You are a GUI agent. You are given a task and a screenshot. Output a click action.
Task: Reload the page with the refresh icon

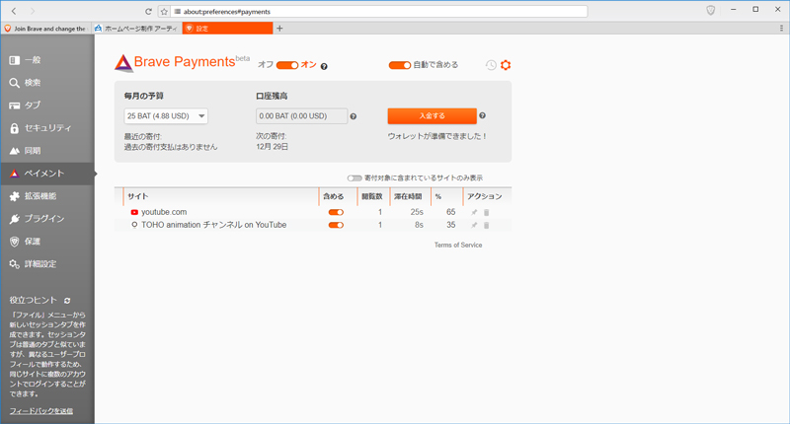tap(148, 11)
